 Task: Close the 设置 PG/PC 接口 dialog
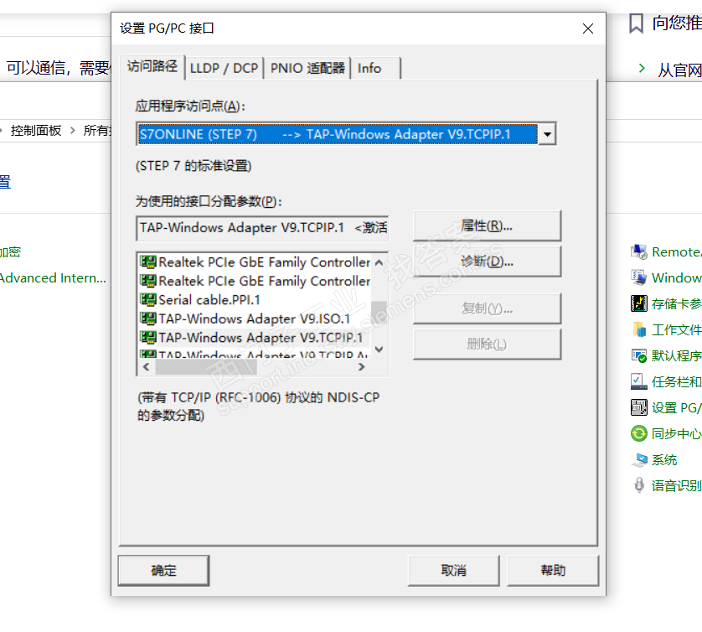click(x=588, y=28)
